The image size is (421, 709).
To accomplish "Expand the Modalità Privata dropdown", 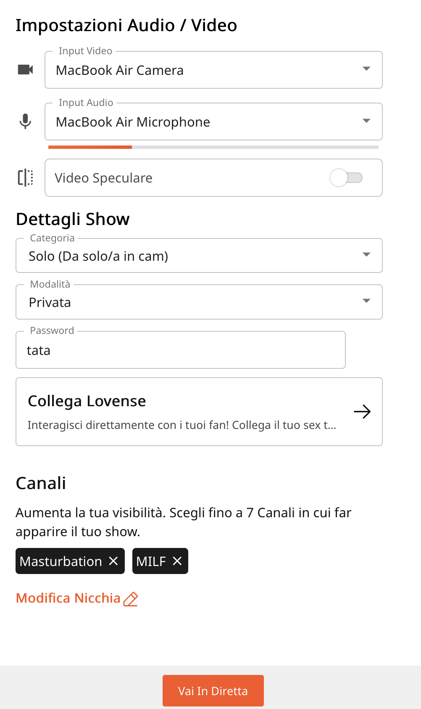I will (x=199, y=302).
